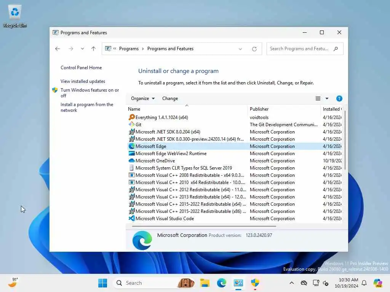Sort by Installed On column header
Viewport: 390px width, 292px height.
[x=332, y=109]
